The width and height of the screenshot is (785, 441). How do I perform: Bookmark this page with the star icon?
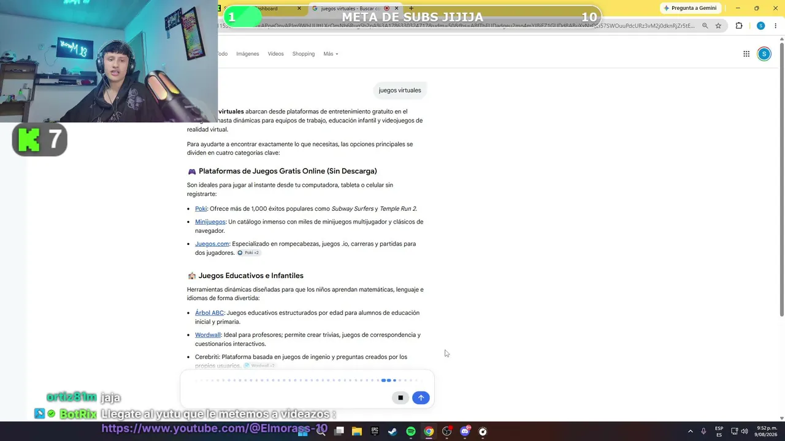pyautogui.click(x=718, y=26)
